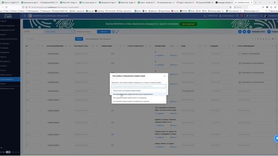
Task: Click the 'Статус собеседования' column header
Action: 246,46
